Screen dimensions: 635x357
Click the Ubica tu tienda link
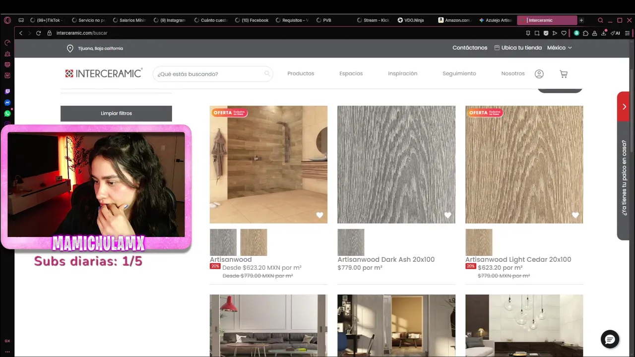tap(518, 48)
